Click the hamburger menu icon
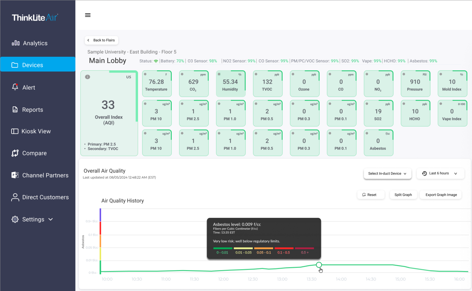 [88, 15]
